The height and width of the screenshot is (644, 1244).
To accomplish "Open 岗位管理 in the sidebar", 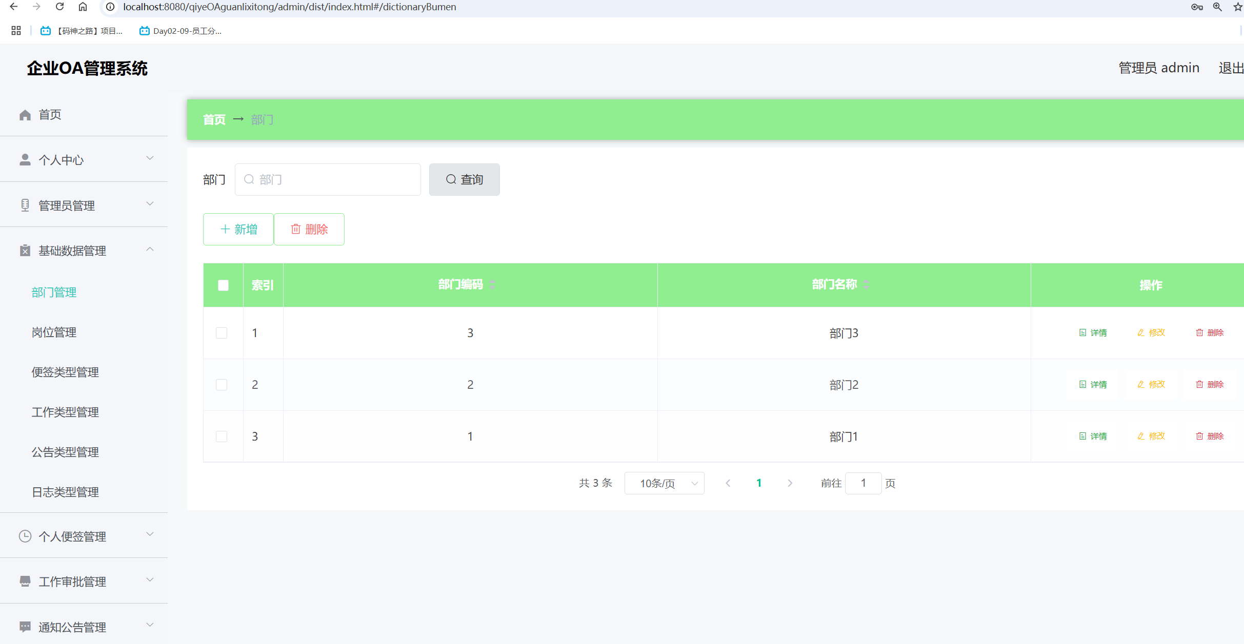I will pyautogui.click(x=54, y=332).
